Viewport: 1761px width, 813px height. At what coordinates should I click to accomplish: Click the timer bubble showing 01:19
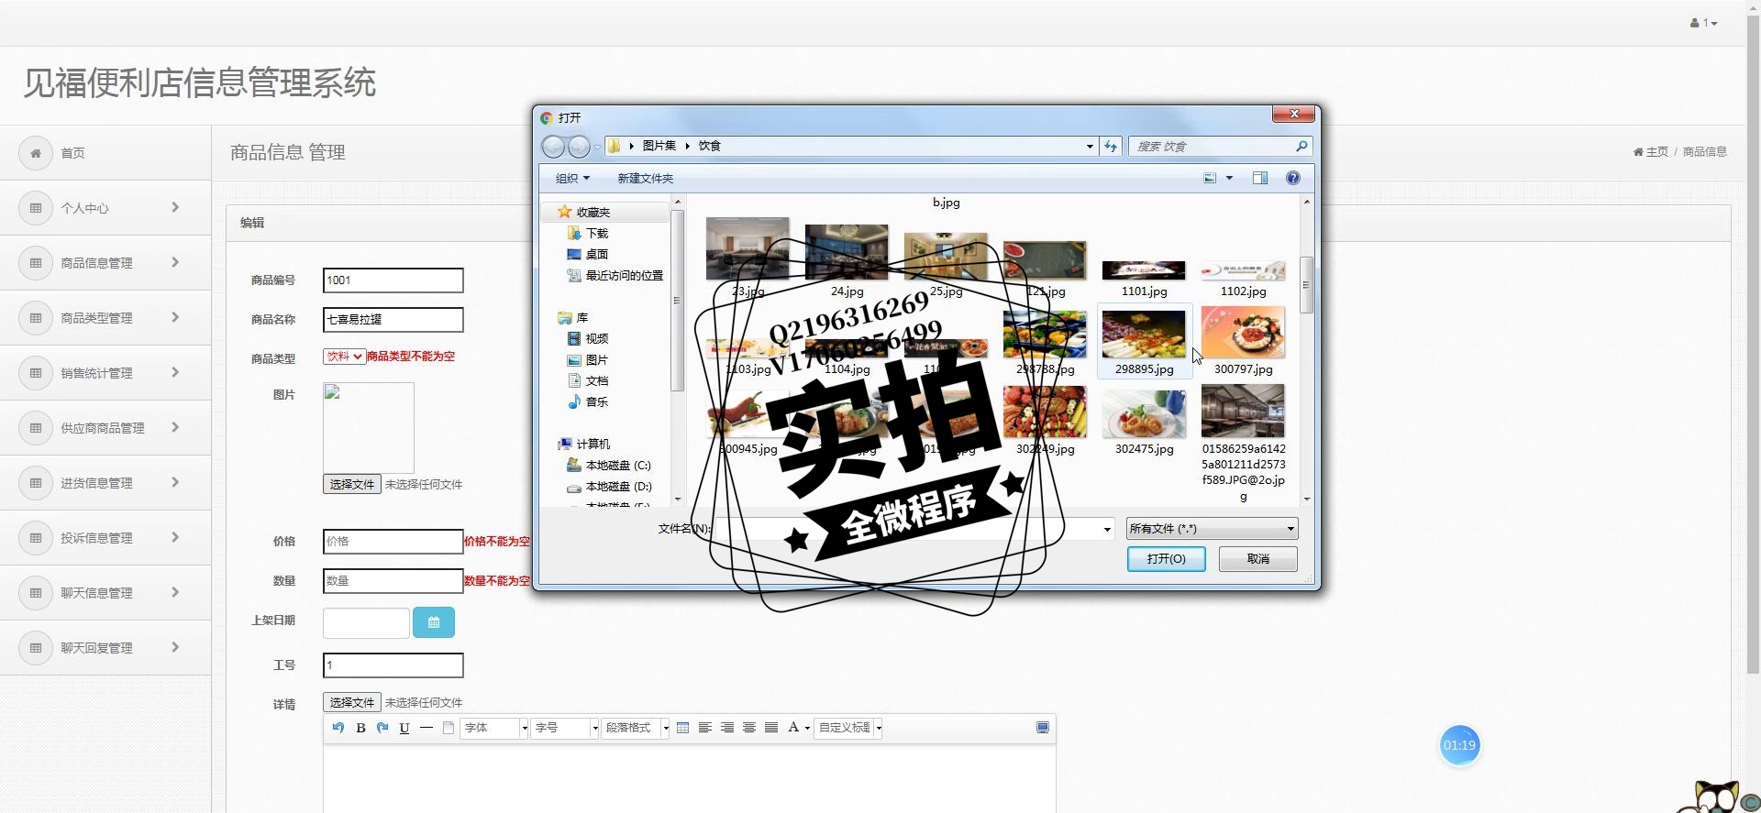(x=1459, y=745)
